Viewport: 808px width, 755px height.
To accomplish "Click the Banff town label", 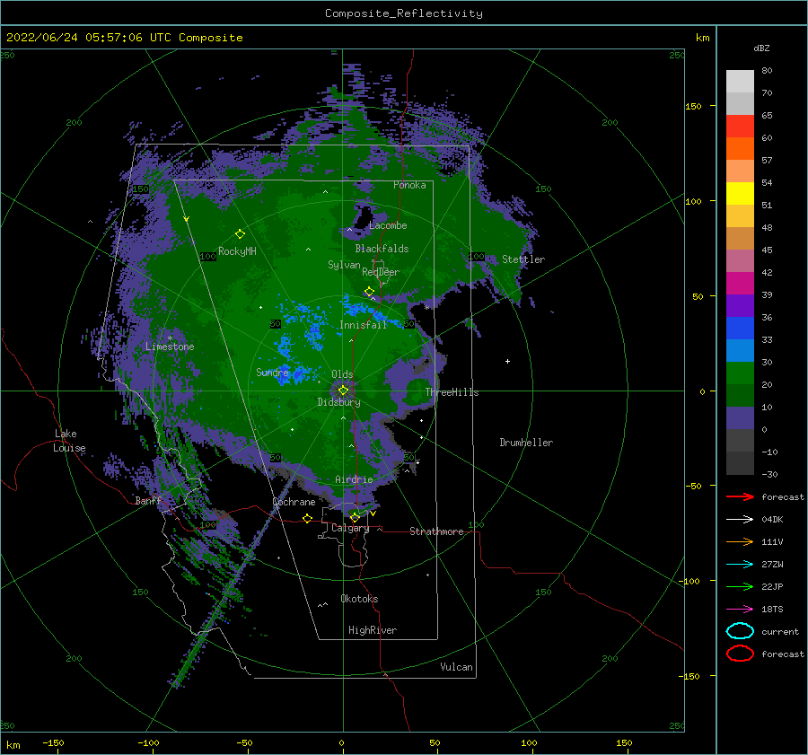I will point(148,501).
